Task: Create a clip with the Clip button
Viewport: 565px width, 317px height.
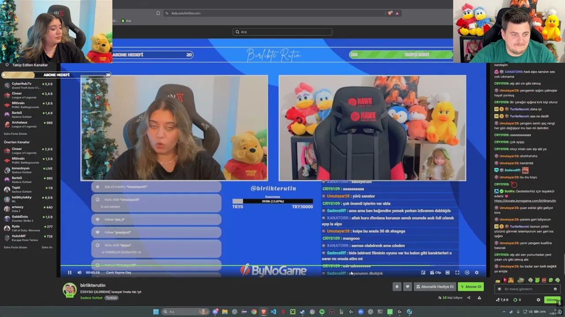Action: pos(436,273)
